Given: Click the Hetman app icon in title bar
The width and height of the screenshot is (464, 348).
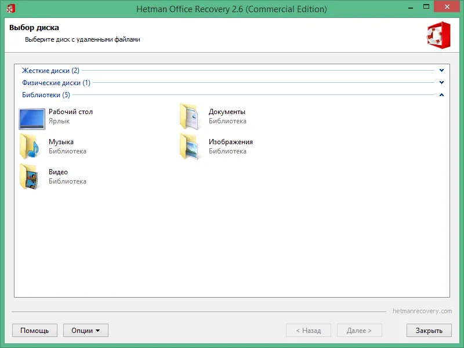Looking at the screenshot, I should tap(10, 9).
